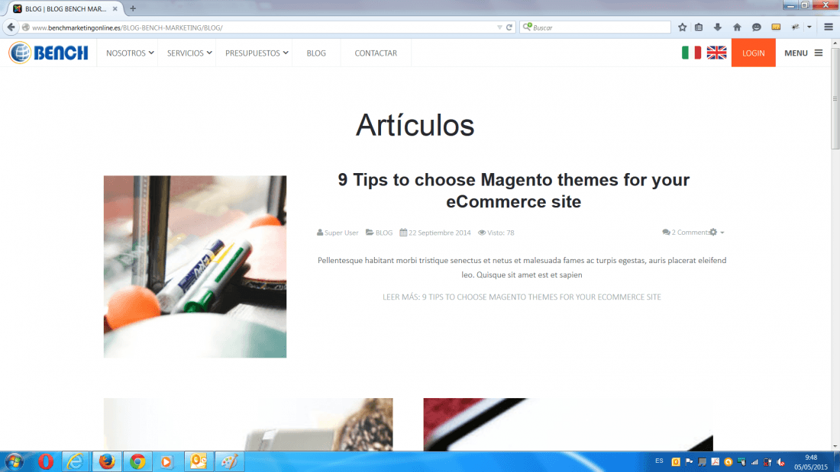Click the Artículos page heading

tap(415, 125)
